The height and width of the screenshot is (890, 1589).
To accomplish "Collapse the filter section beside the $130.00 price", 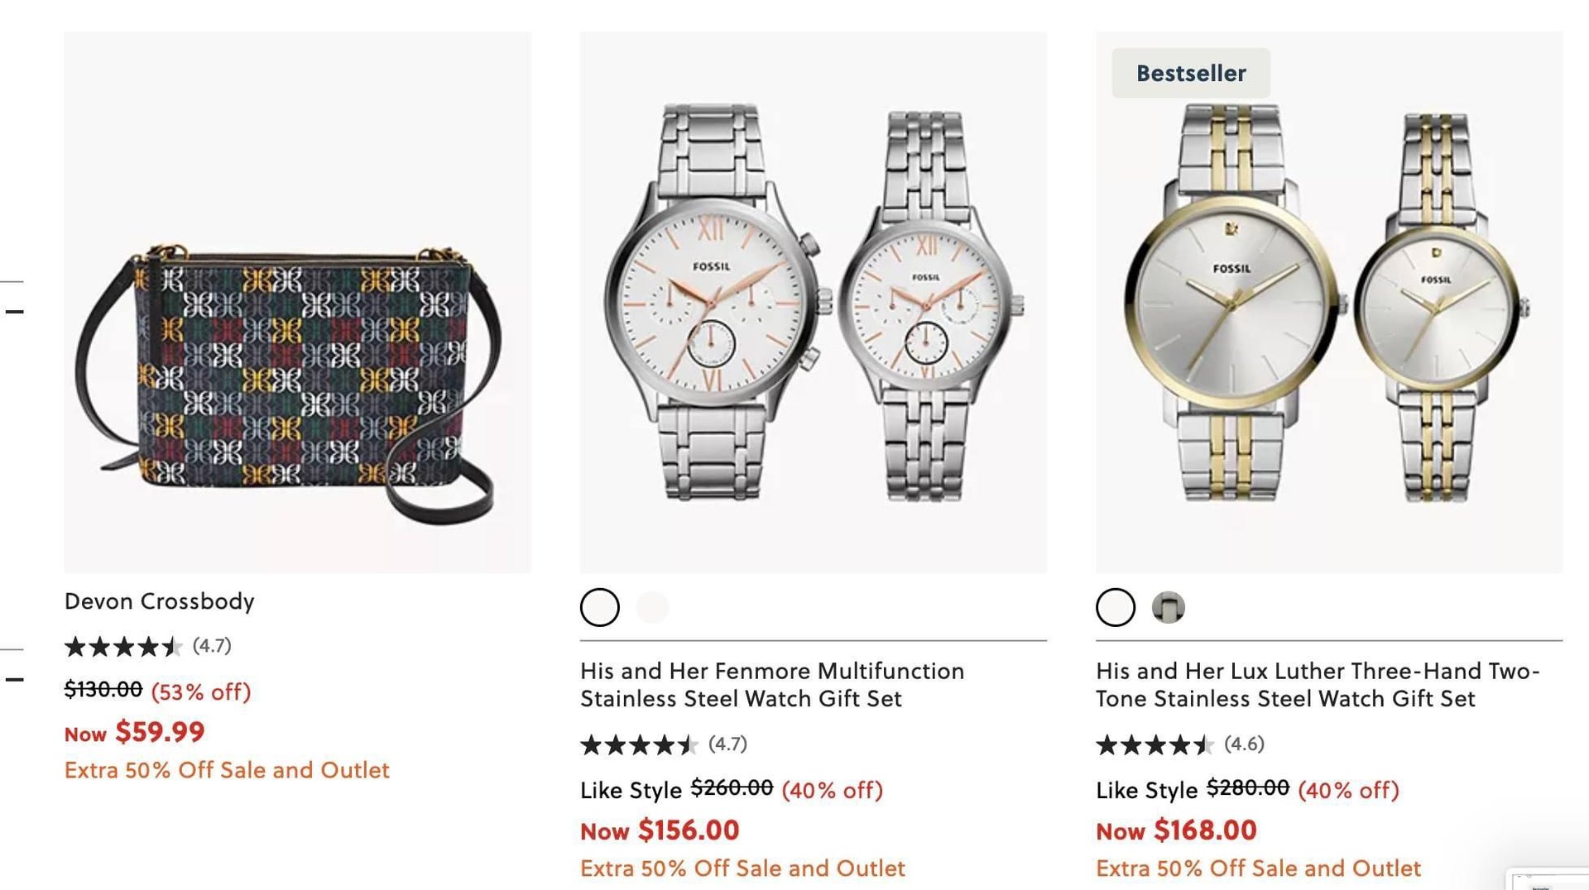I will (x=14, y=680).
